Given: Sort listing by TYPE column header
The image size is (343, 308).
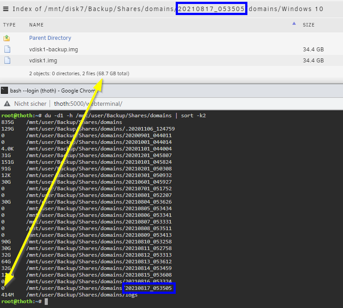Looking at the screenshot, I should (9, 25).
